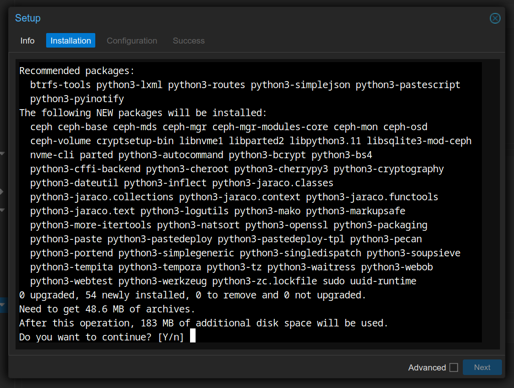Expand the topmost collapsed side panel arrow
This screenshot has width=514, height=388.
(3, 154)
